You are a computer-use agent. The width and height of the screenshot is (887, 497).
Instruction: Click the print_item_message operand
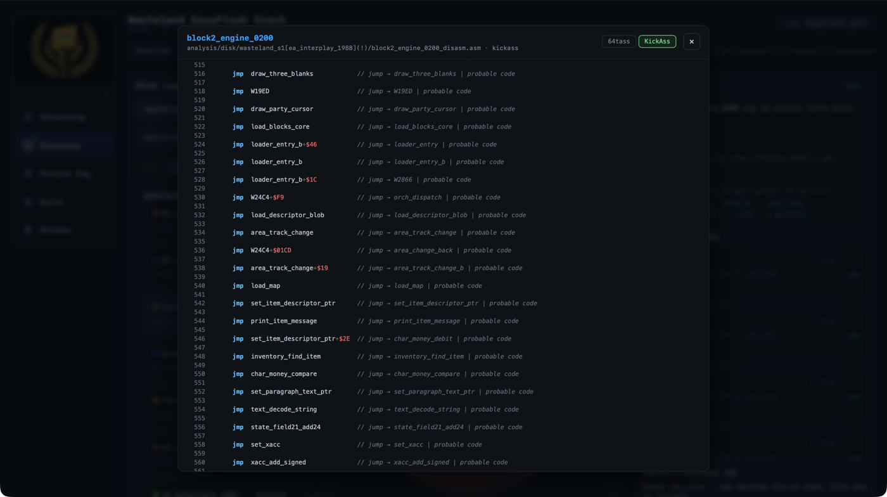[x=284, y=321]
